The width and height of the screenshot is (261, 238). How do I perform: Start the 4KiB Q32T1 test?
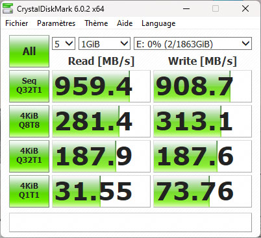tap(29, 156)
